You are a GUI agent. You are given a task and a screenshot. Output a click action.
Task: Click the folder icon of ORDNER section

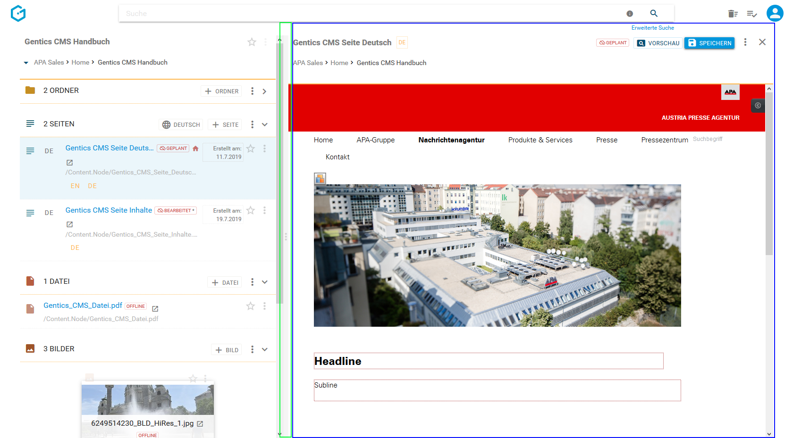(x=30, y=90)
